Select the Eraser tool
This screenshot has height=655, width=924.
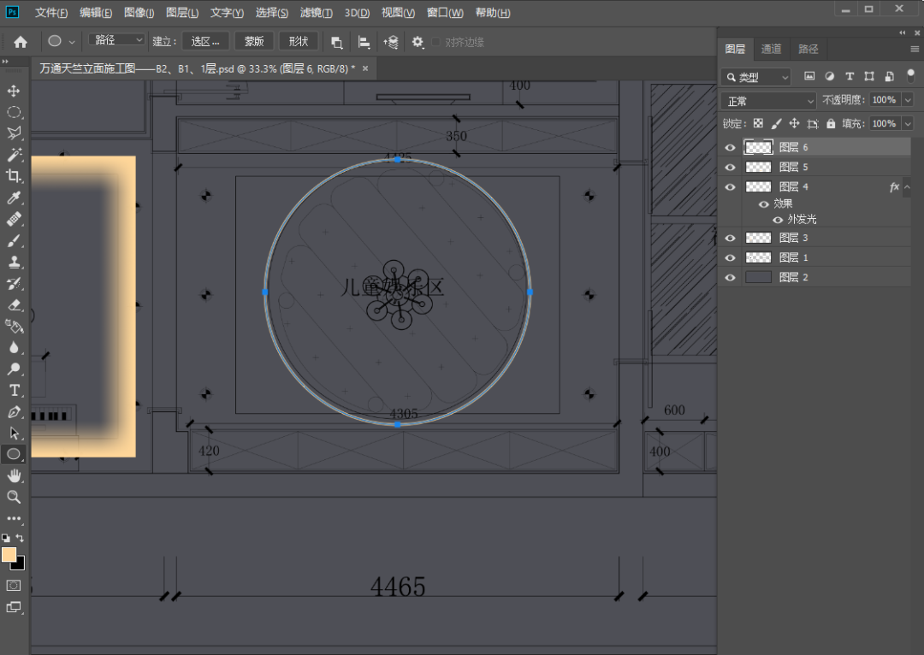(14, 304)
